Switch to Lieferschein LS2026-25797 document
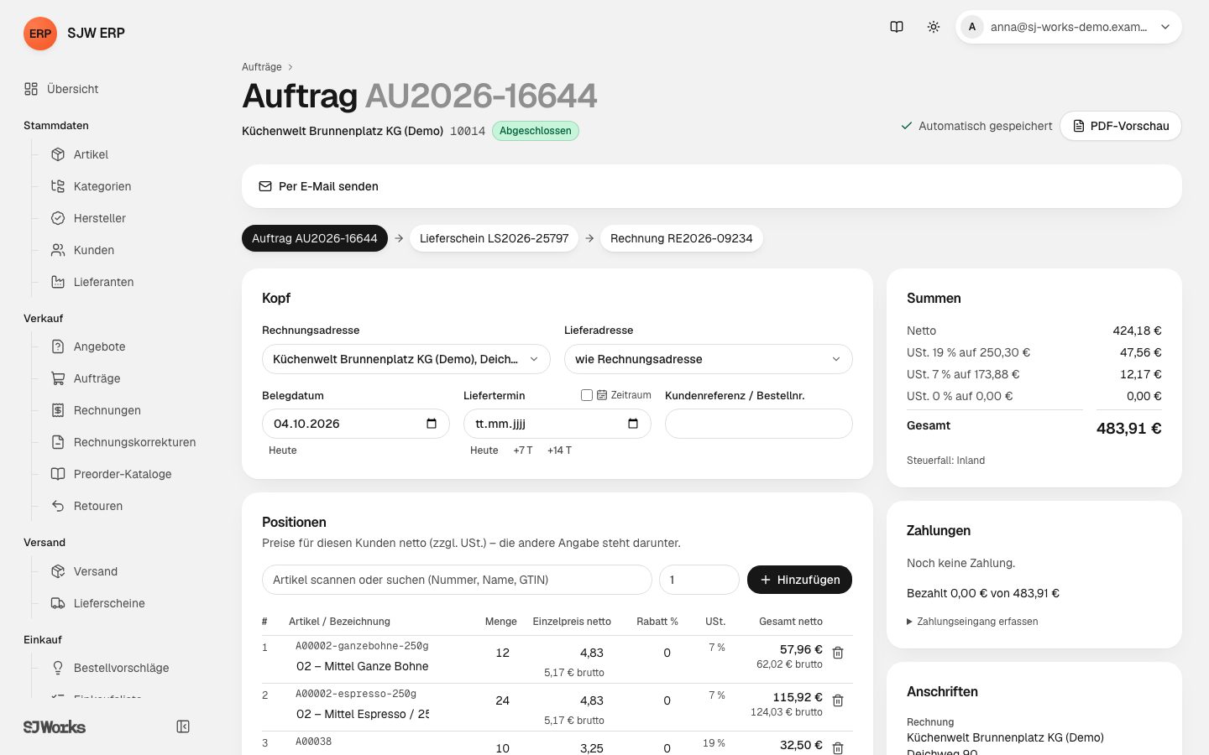 (x=494, y=238)
